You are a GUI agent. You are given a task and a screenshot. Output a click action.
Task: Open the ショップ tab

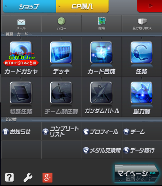coord(29,6)
